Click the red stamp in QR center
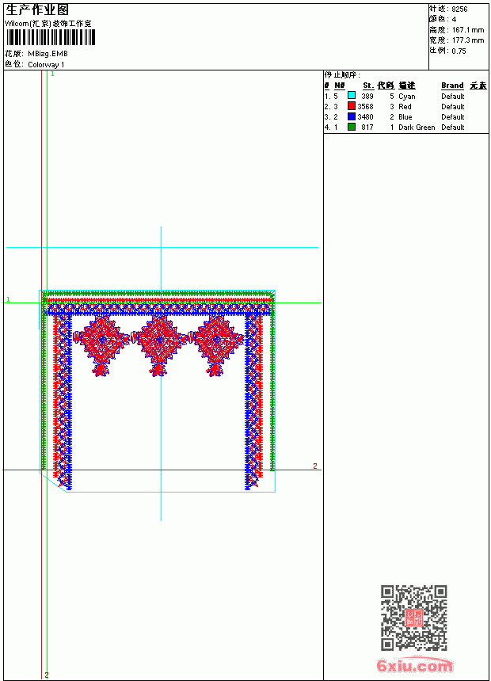 click(x=414, y=618)
